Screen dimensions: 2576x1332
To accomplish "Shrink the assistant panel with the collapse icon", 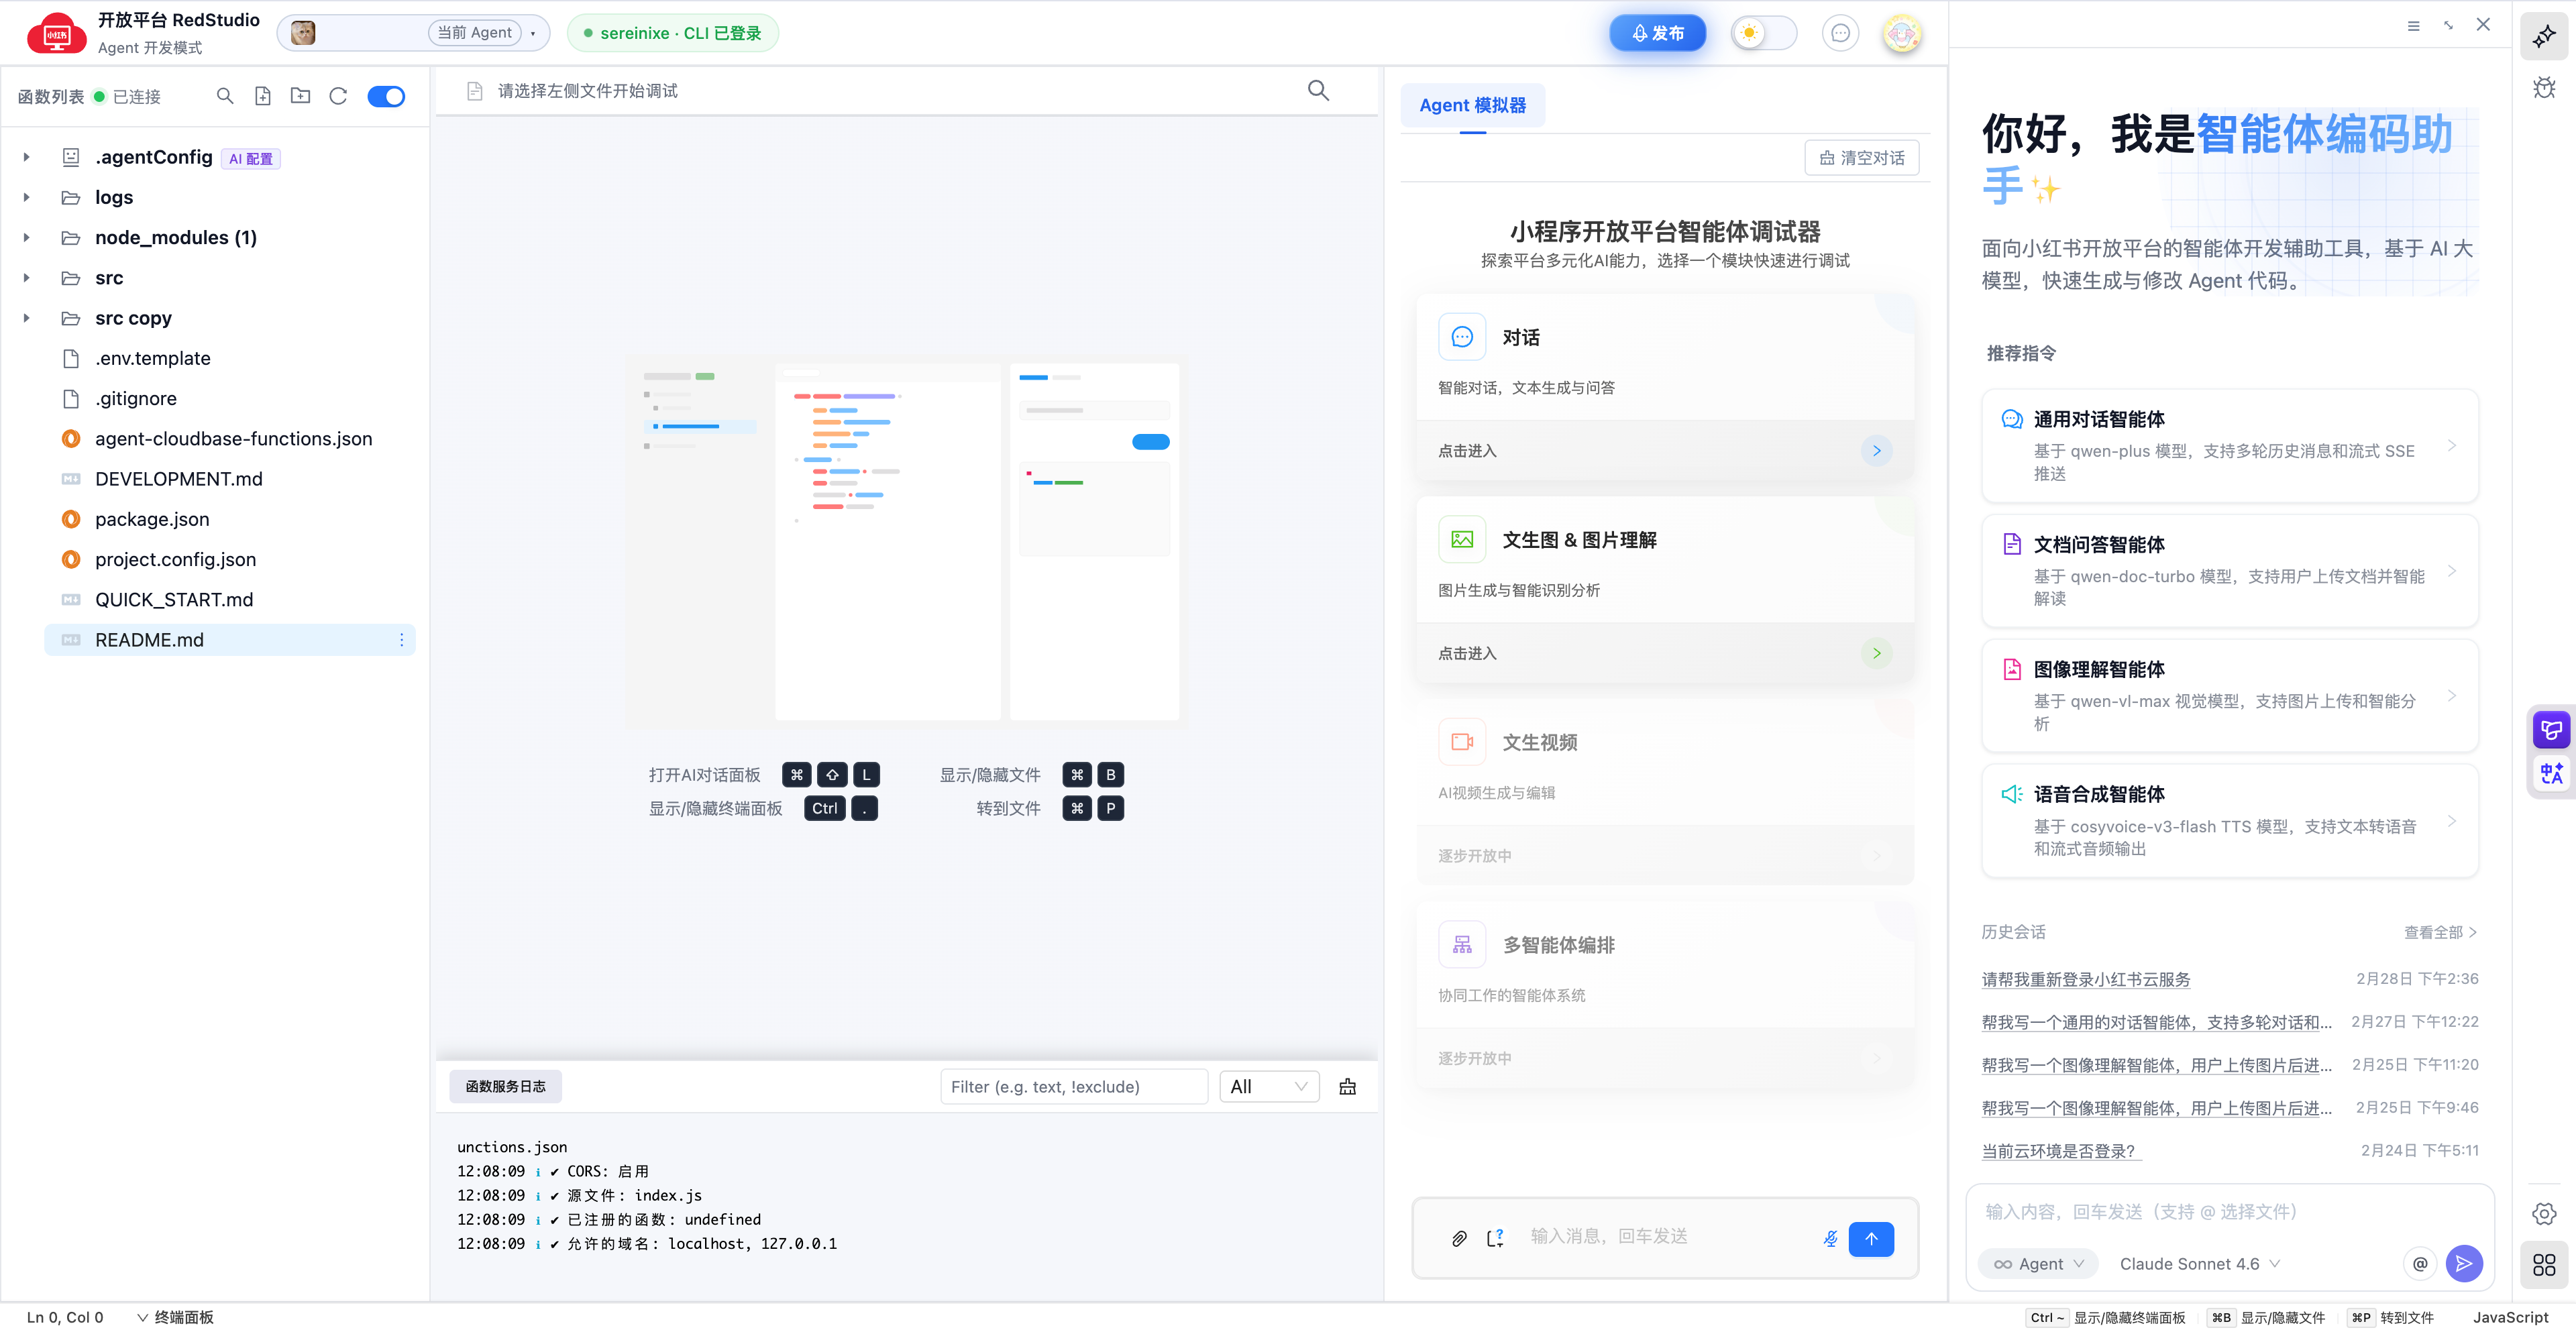I will 2448,26.
